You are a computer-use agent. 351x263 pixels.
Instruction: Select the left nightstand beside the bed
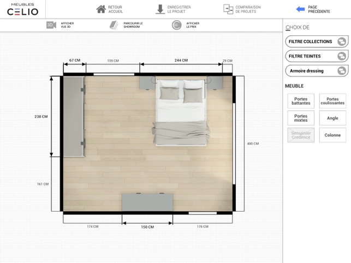pyautogui.click(x=147, y=83)
